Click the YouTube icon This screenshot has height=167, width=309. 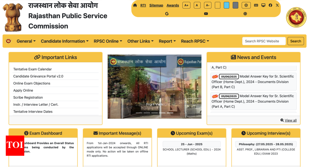(x=206, y=14)
